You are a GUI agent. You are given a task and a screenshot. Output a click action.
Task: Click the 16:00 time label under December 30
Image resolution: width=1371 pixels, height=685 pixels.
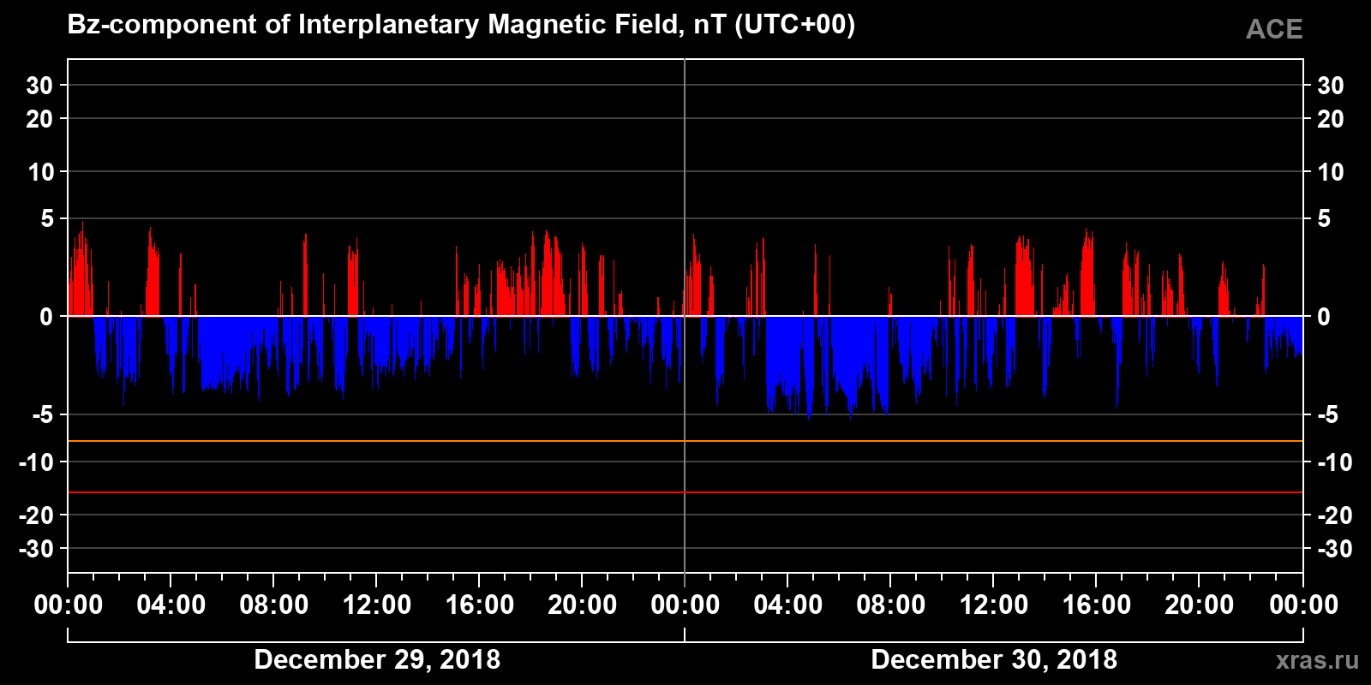[1097, 605]
